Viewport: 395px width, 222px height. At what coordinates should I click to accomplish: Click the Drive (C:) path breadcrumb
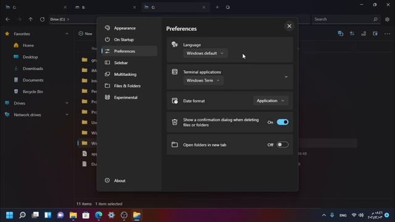[57, 19]
